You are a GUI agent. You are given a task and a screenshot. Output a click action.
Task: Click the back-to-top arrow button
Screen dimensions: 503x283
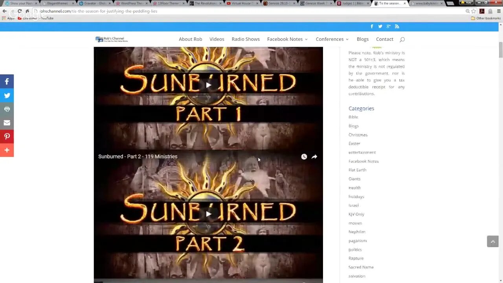492,241
